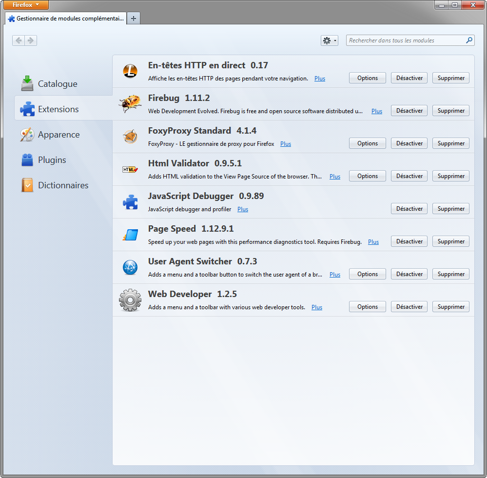Select the "JavaScript Debugger 0.9.89" title text
Screen dimensions: 487x478
pyautogui.click(x=206, y=196)
